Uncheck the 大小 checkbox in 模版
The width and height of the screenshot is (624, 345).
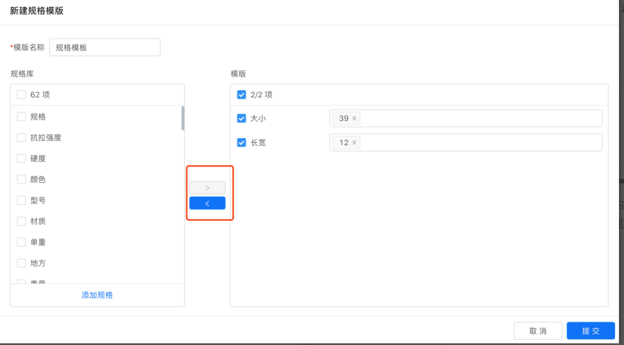pos(241,119)
